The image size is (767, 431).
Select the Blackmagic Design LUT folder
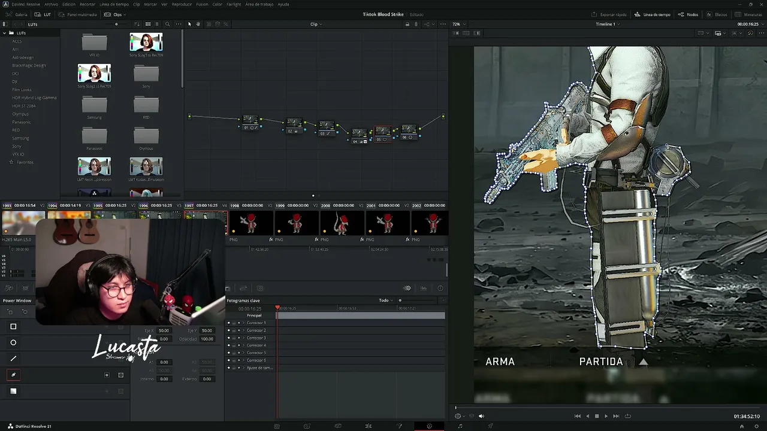click(x=29, y=65)
